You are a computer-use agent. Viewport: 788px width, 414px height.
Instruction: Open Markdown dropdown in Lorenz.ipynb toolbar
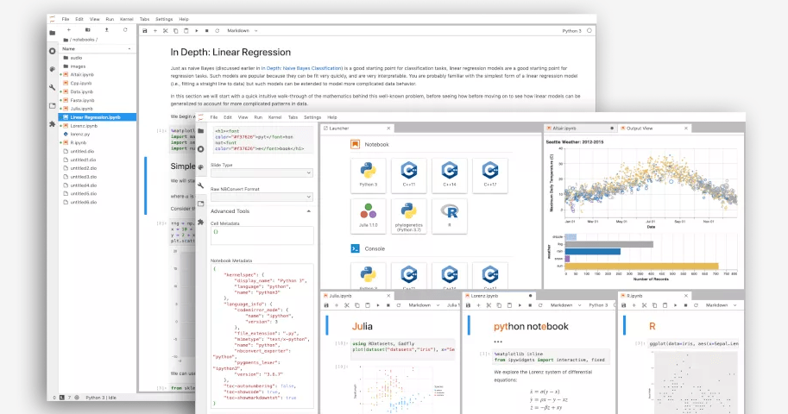click(x=566, y=305)
